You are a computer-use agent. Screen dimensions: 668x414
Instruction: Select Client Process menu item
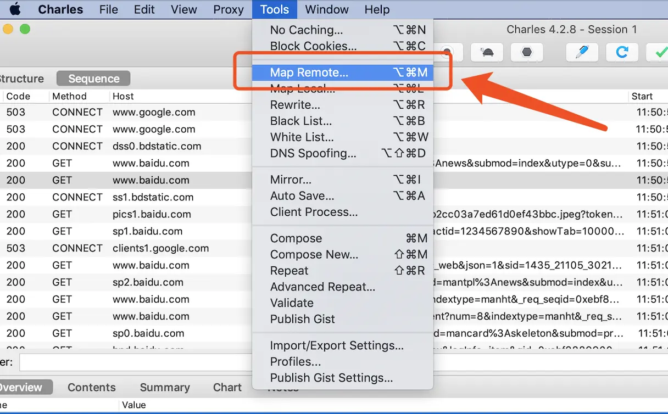tap(343, 212)
